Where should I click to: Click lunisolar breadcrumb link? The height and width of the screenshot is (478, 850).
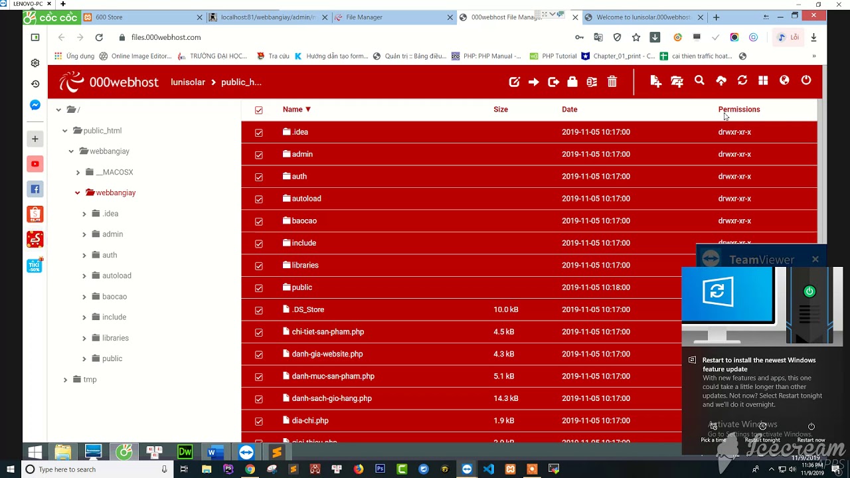188,82
